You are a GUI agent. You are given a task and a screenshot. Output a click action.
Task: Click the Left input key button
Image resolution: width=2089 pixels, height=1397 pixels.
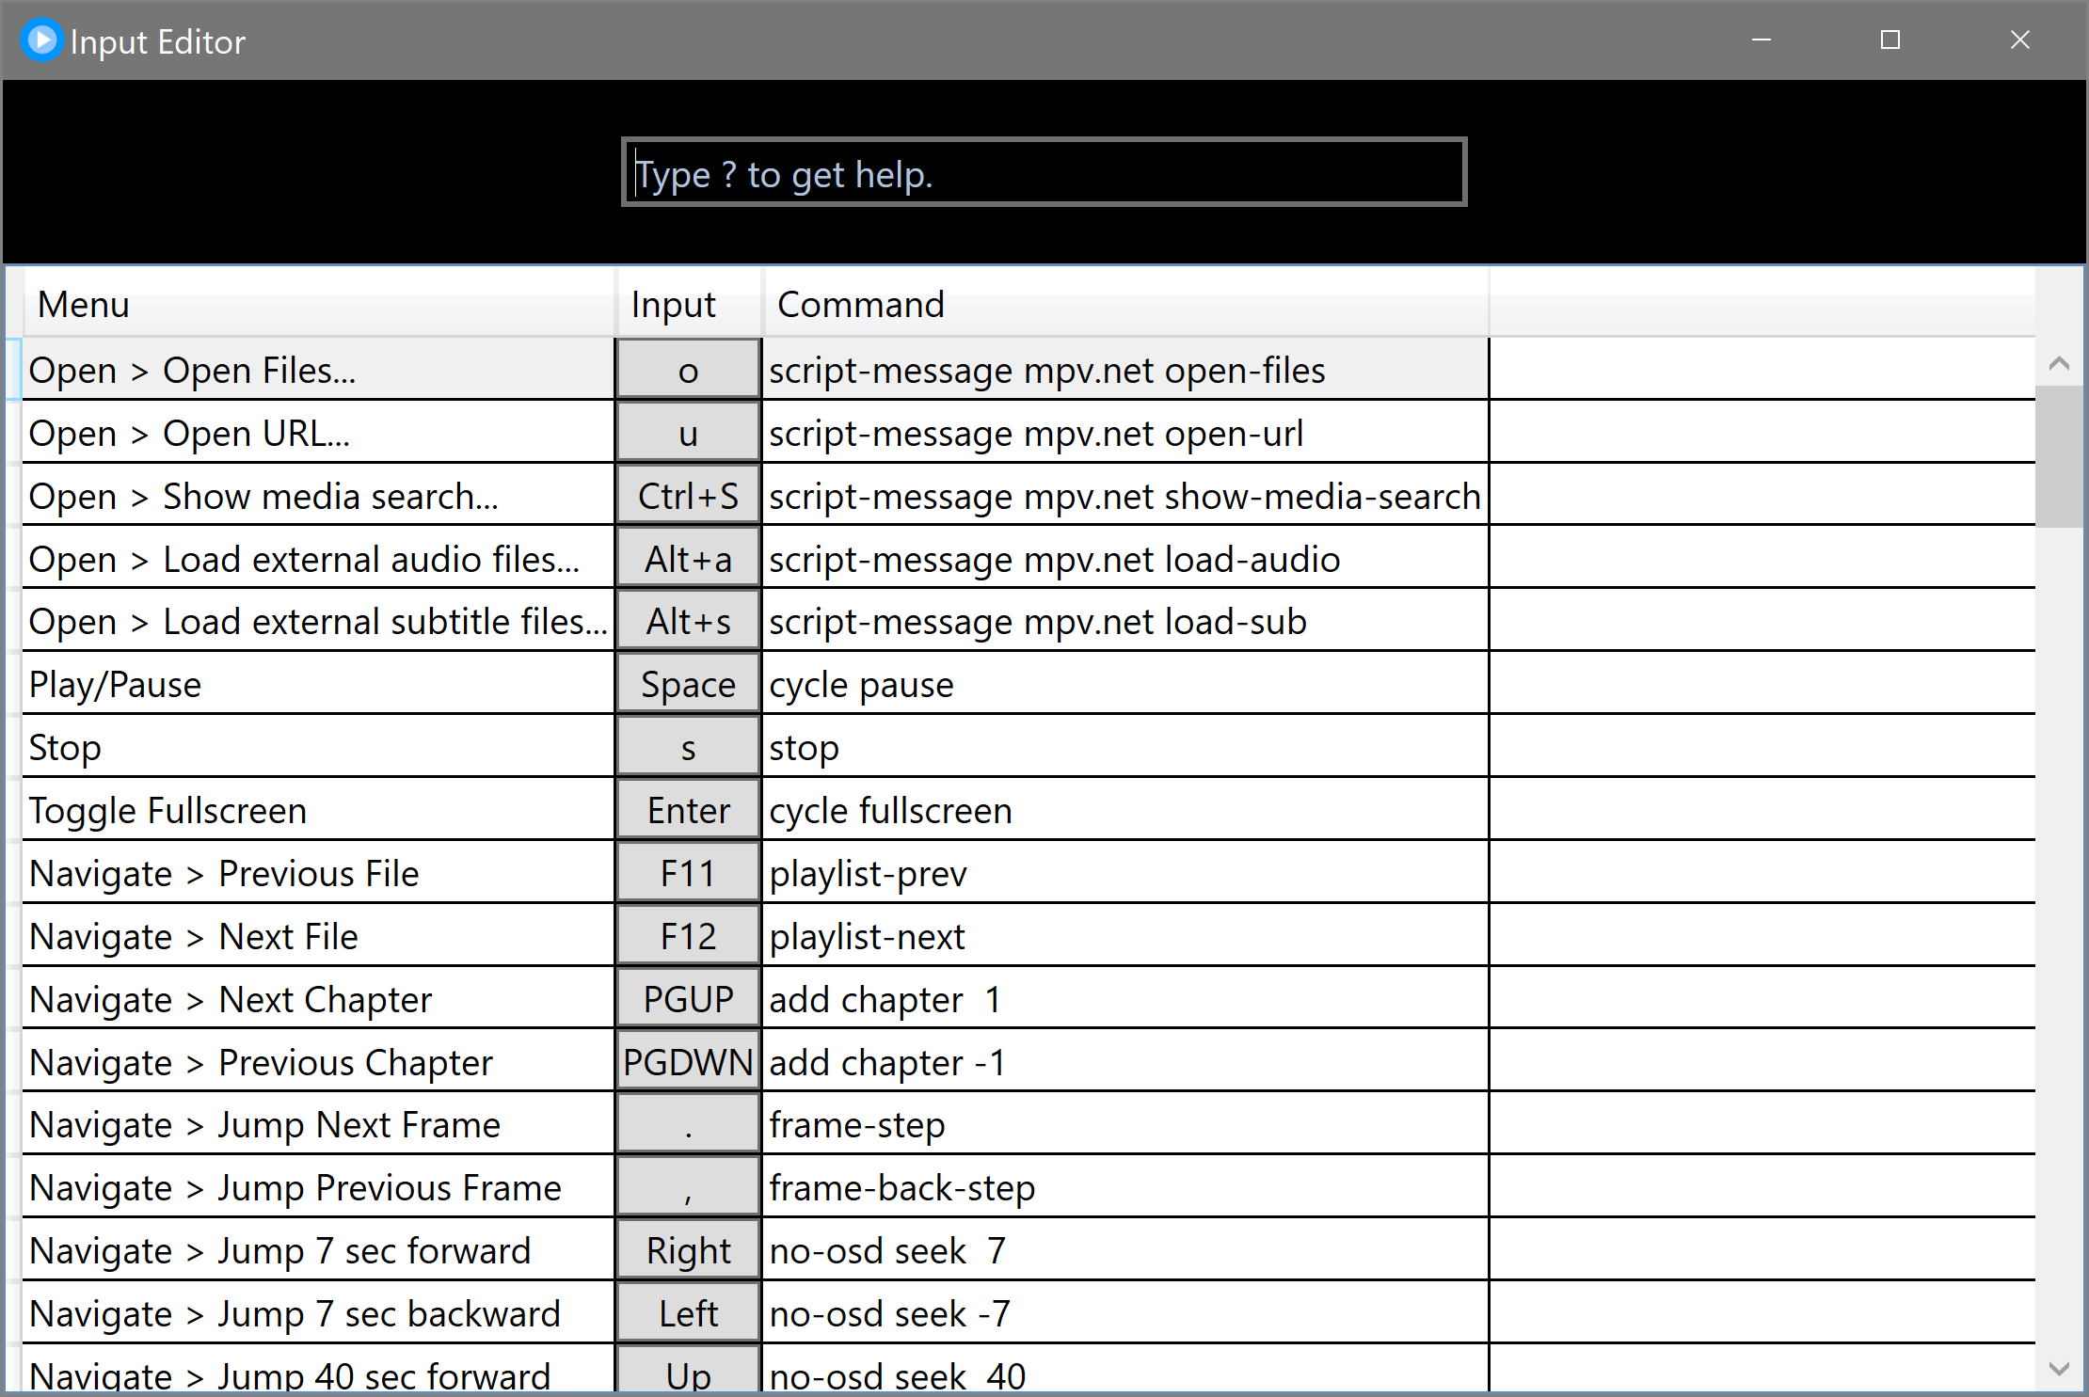688,1313
